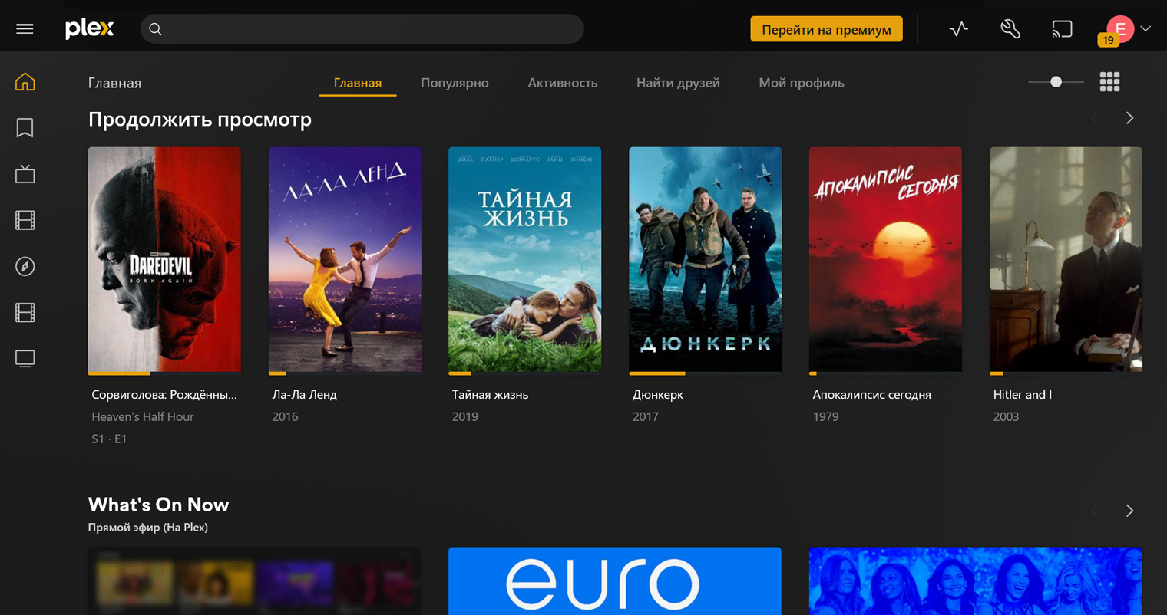Open settings wrench icon
Viewport: 1167px width, 615px height.
pos(1010,29)
